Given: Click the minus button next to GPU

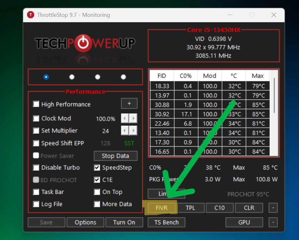Looking at the screenshot, I should coord(273,222).
